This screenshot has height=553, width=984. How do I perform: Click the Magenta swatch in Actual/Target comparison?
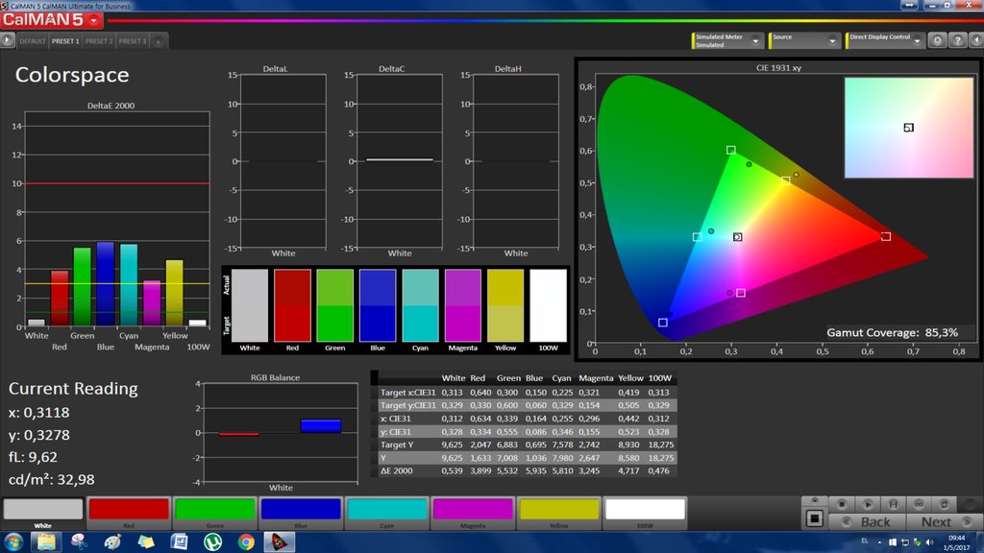pos(463,306)
